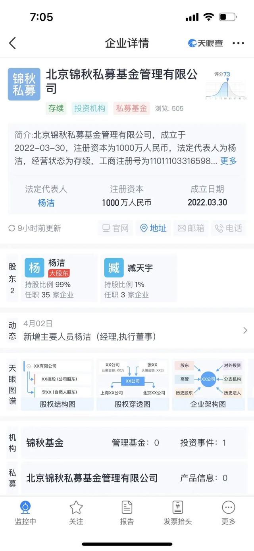Screen dimensions: 254x551
Task: Open the three-dot more options menu
Action: click(x=238, y=43)
